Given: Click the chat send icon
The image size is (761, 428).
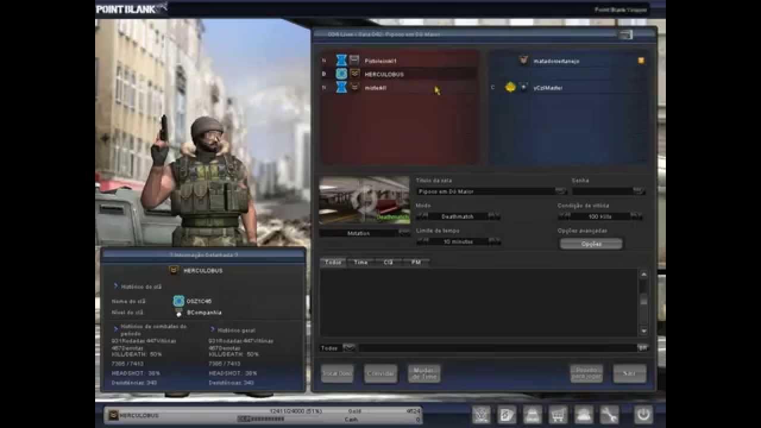Looking at the screenshot, I should [x=642, y=348].
